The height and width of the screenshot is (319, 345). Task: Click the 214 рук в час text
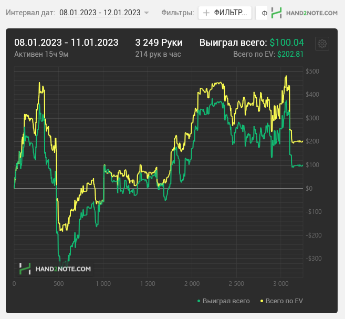(158, 54)
